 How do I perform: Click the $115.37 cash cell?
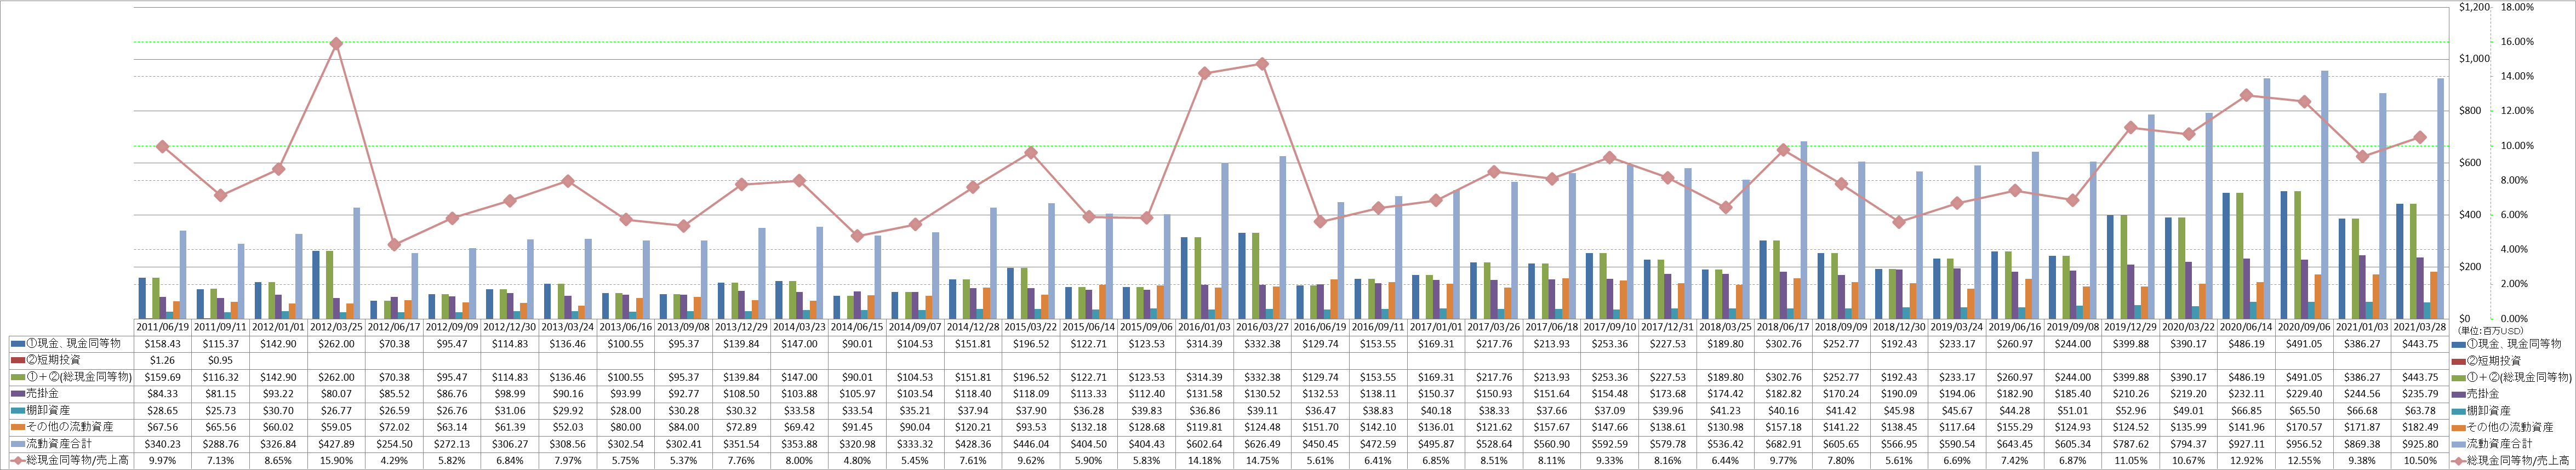click(x=221, y=343)
